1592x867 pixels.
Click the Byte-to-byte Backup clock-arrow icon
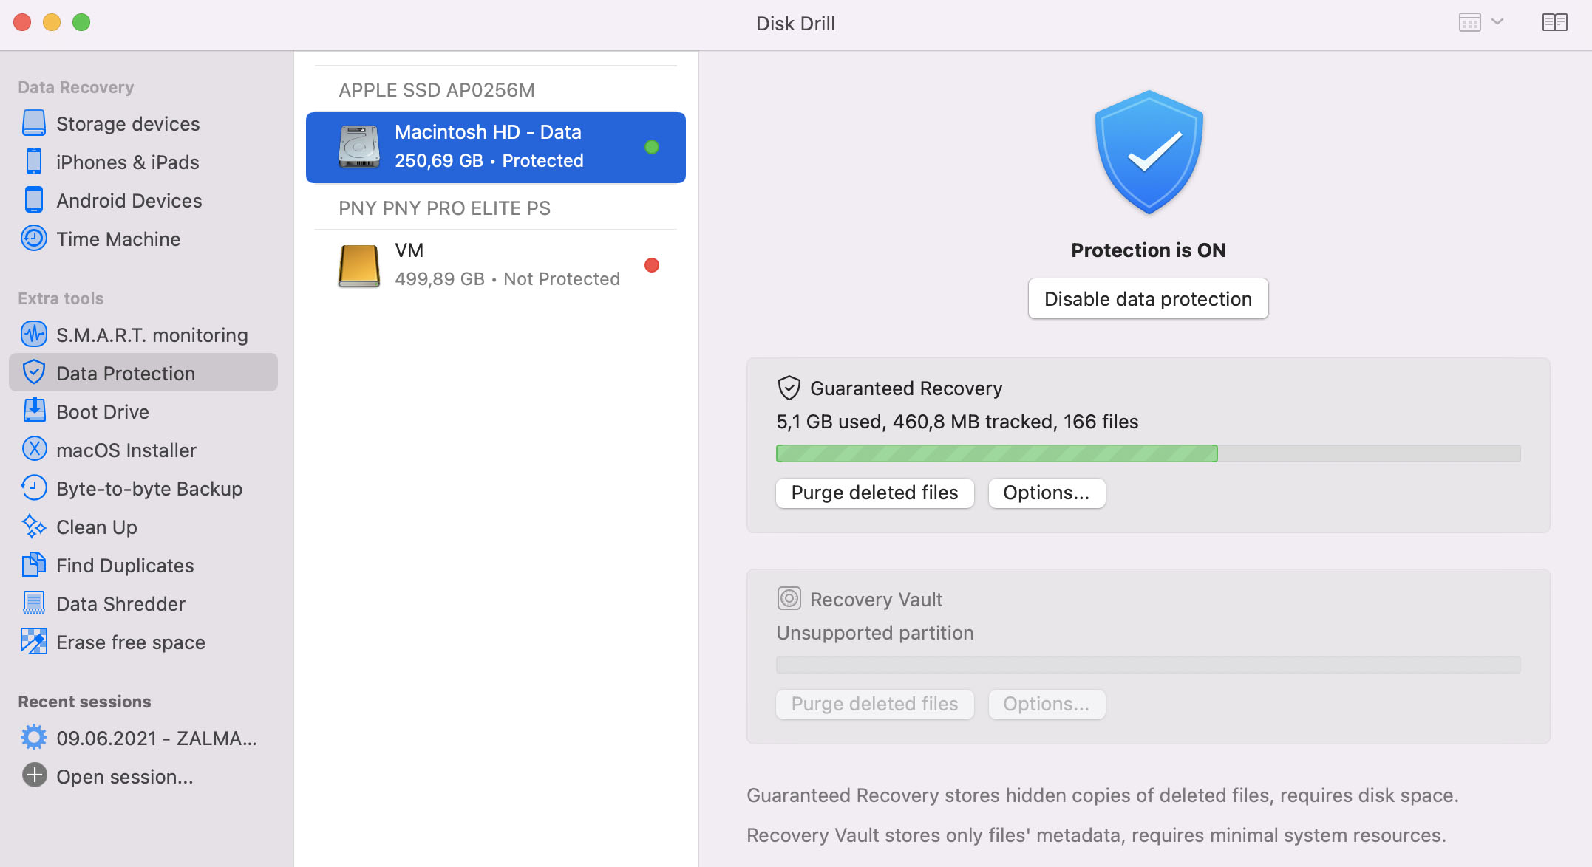pyautogui.click(x=34, y=488)
